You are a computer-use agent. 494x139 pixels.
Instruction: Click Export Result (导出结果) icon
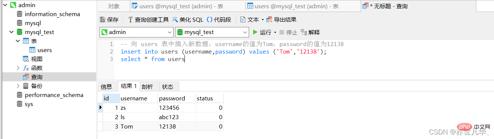pos(269,20)
